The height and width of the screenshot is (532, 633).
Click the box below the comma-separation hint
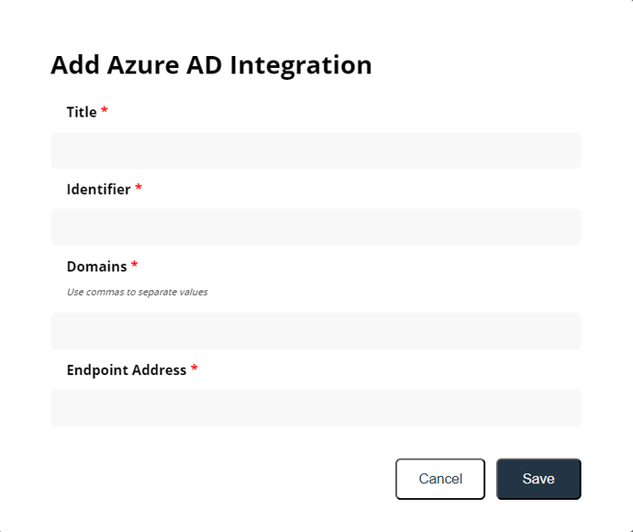point(315,331)
